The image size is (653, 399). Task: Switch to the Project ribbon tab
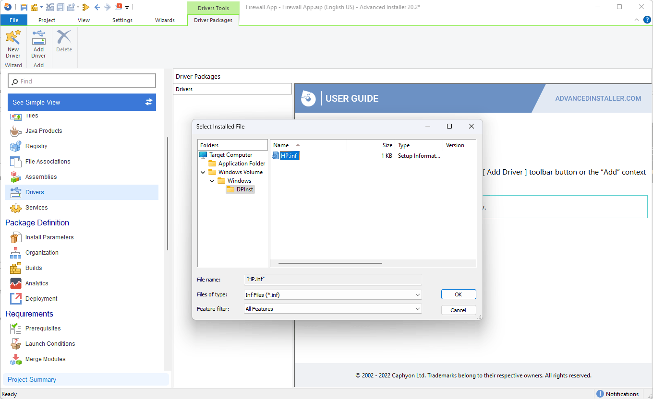47,20
